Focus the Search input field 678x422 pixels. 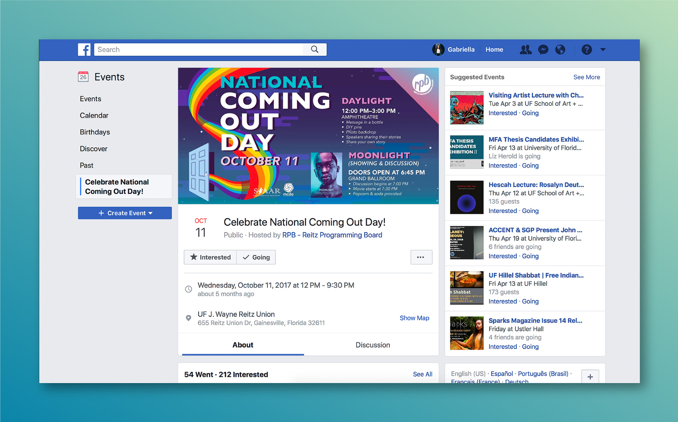(x=199, y=49)
